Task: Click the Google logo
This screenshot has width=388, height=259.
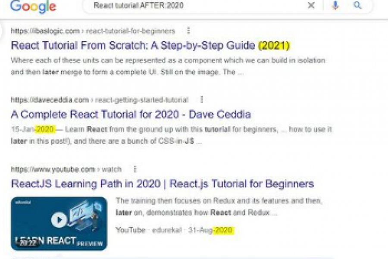Action: tap(33, 6)
